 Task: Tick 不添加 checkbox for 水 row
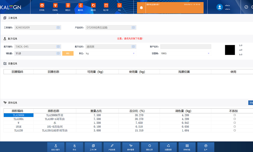pos(235,123)
